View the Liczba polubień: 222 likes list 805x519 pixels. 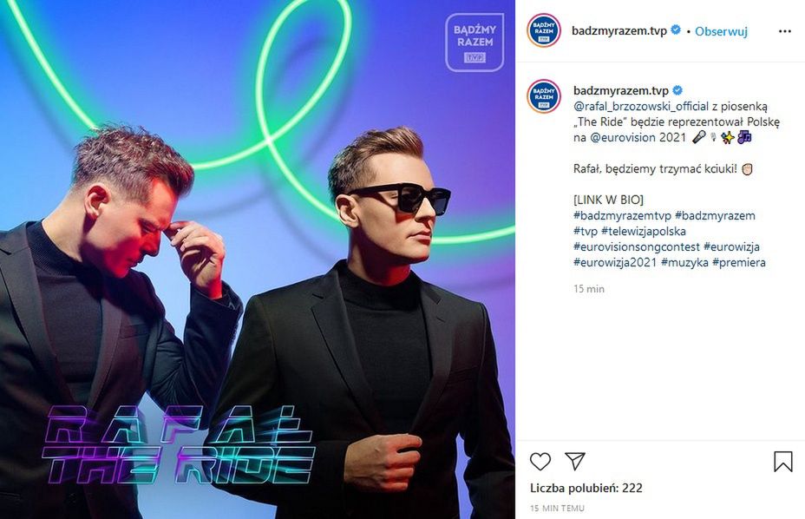[586, 488]
